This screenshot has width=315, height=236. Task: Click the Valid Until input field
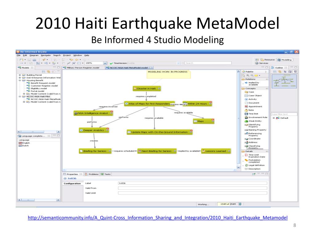[x=193, y=193]
